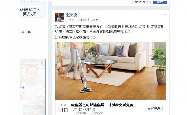
Task: Open the post's 1 分鐘 timestamp
Action: pos(70,20)
